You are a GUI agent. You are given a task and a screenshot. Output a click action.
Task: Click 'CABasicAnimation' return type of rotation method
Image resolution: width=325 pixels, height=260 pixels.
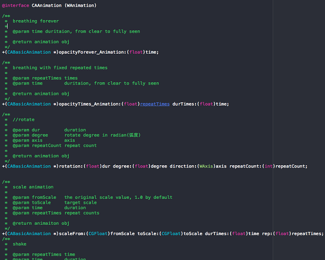pyautogui.click(x=29, y=166)
